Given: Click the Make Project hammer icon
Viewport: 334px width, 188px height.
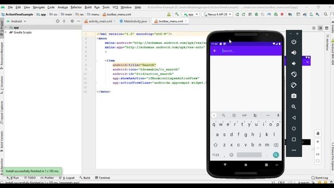Looking at the screenshot, I should click(177, 14).
